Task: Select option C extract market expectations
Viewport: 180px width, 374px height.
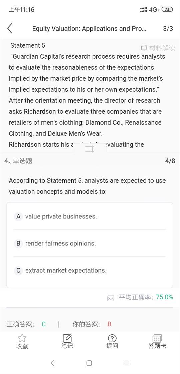Action: pos(90,270)
